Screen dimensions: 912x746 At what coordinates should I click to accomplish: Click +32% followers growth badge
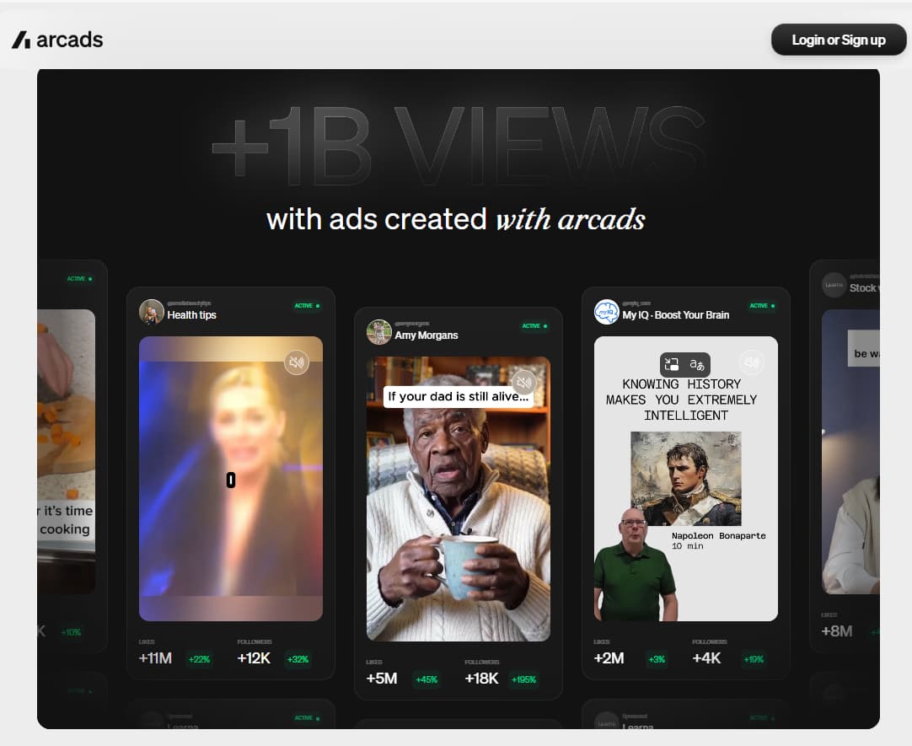[x=298, y=659]
